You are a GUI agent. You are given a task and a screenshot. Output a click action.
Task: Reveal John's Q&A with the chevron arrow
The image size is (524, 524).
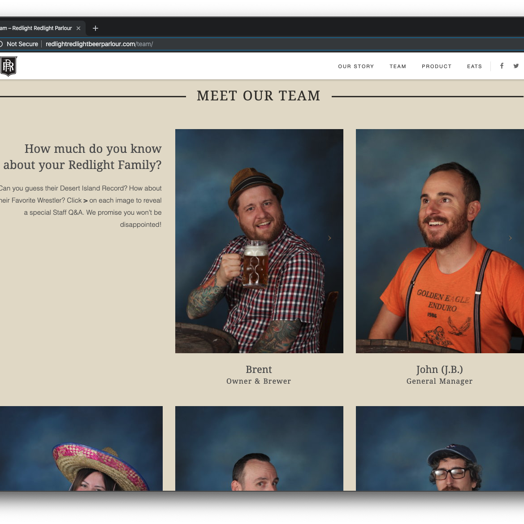(x=510, y=238)
